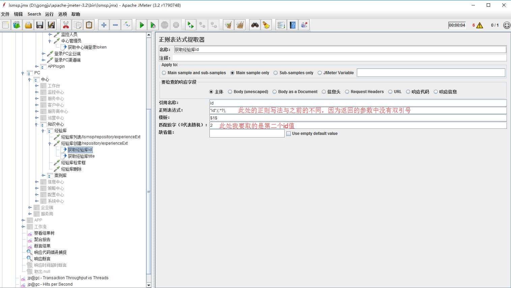Select 'Body as a Document' radio
This screenshot has height=288, width=511.
click(295, 92)
